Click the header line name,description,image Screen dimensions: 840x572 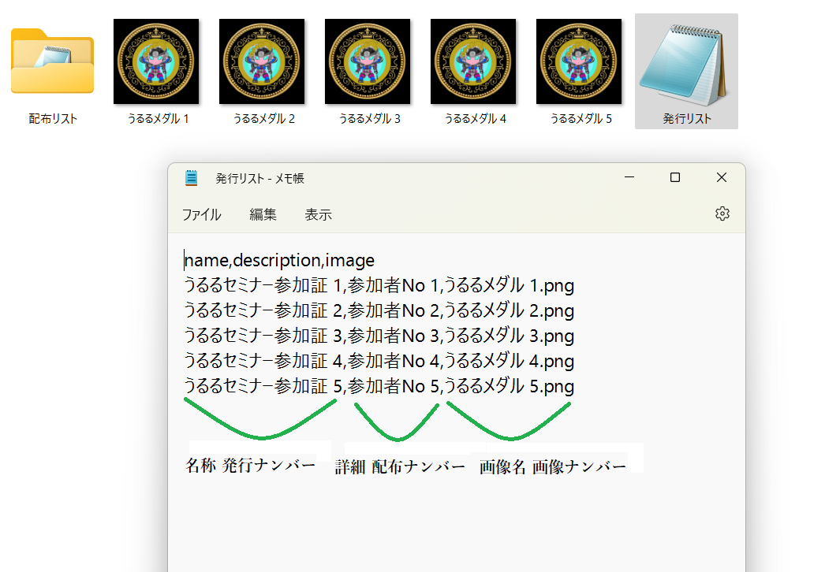[x=279, y=260]
